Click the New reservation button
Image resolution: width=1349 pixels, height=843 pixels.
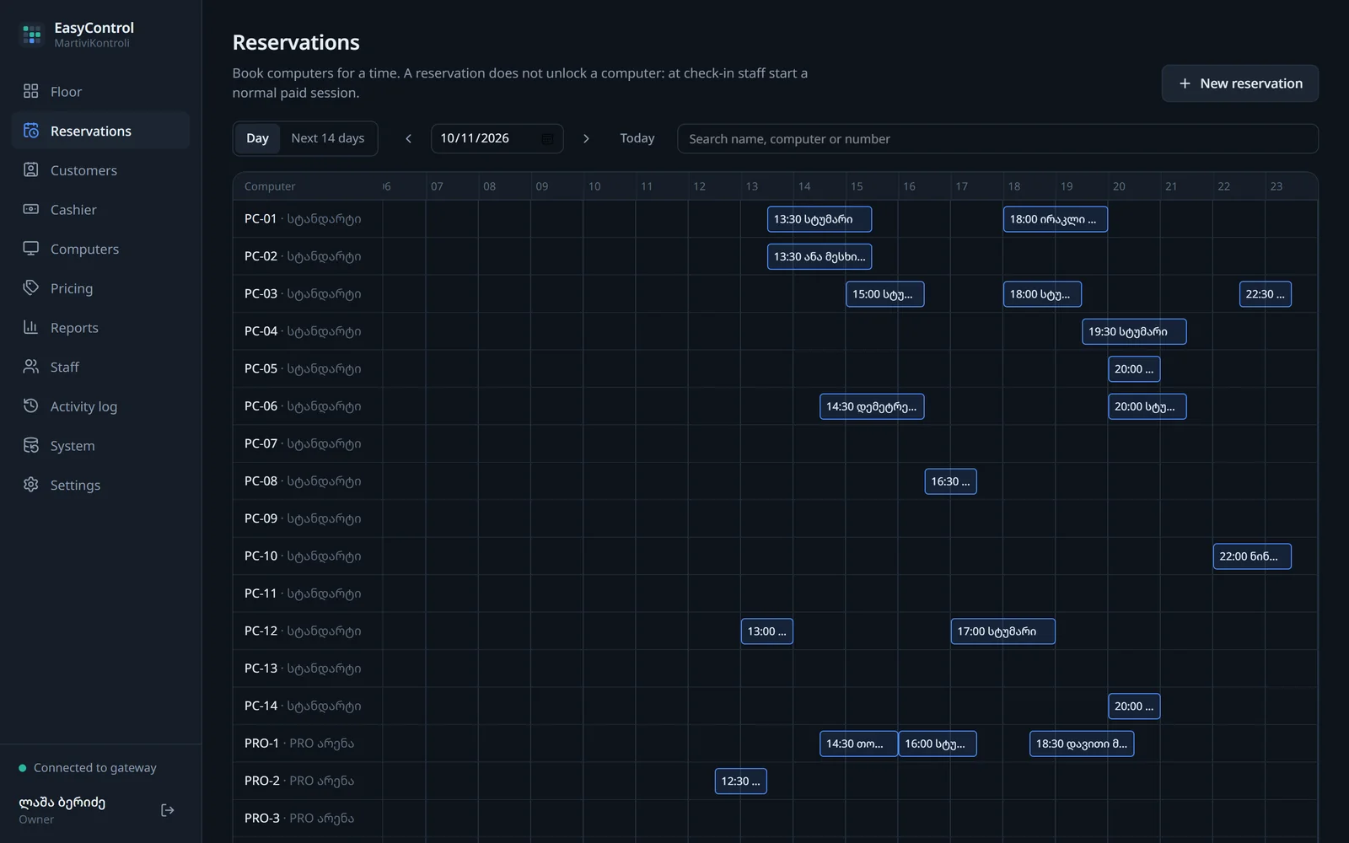tap(1240, 83)
